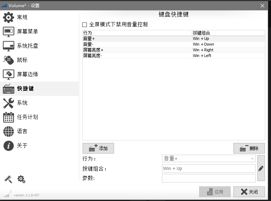The width and height of the screenshot is (271, 201).
Task: Click the 添加 add hotkey button
Action: tap(98, 148)
